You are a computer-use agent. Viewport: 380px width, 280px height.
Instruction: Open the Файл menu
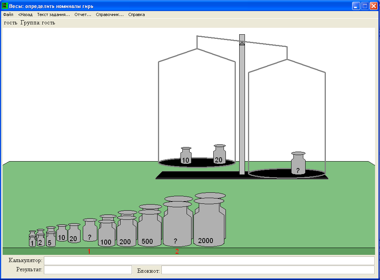click(8, 14)
